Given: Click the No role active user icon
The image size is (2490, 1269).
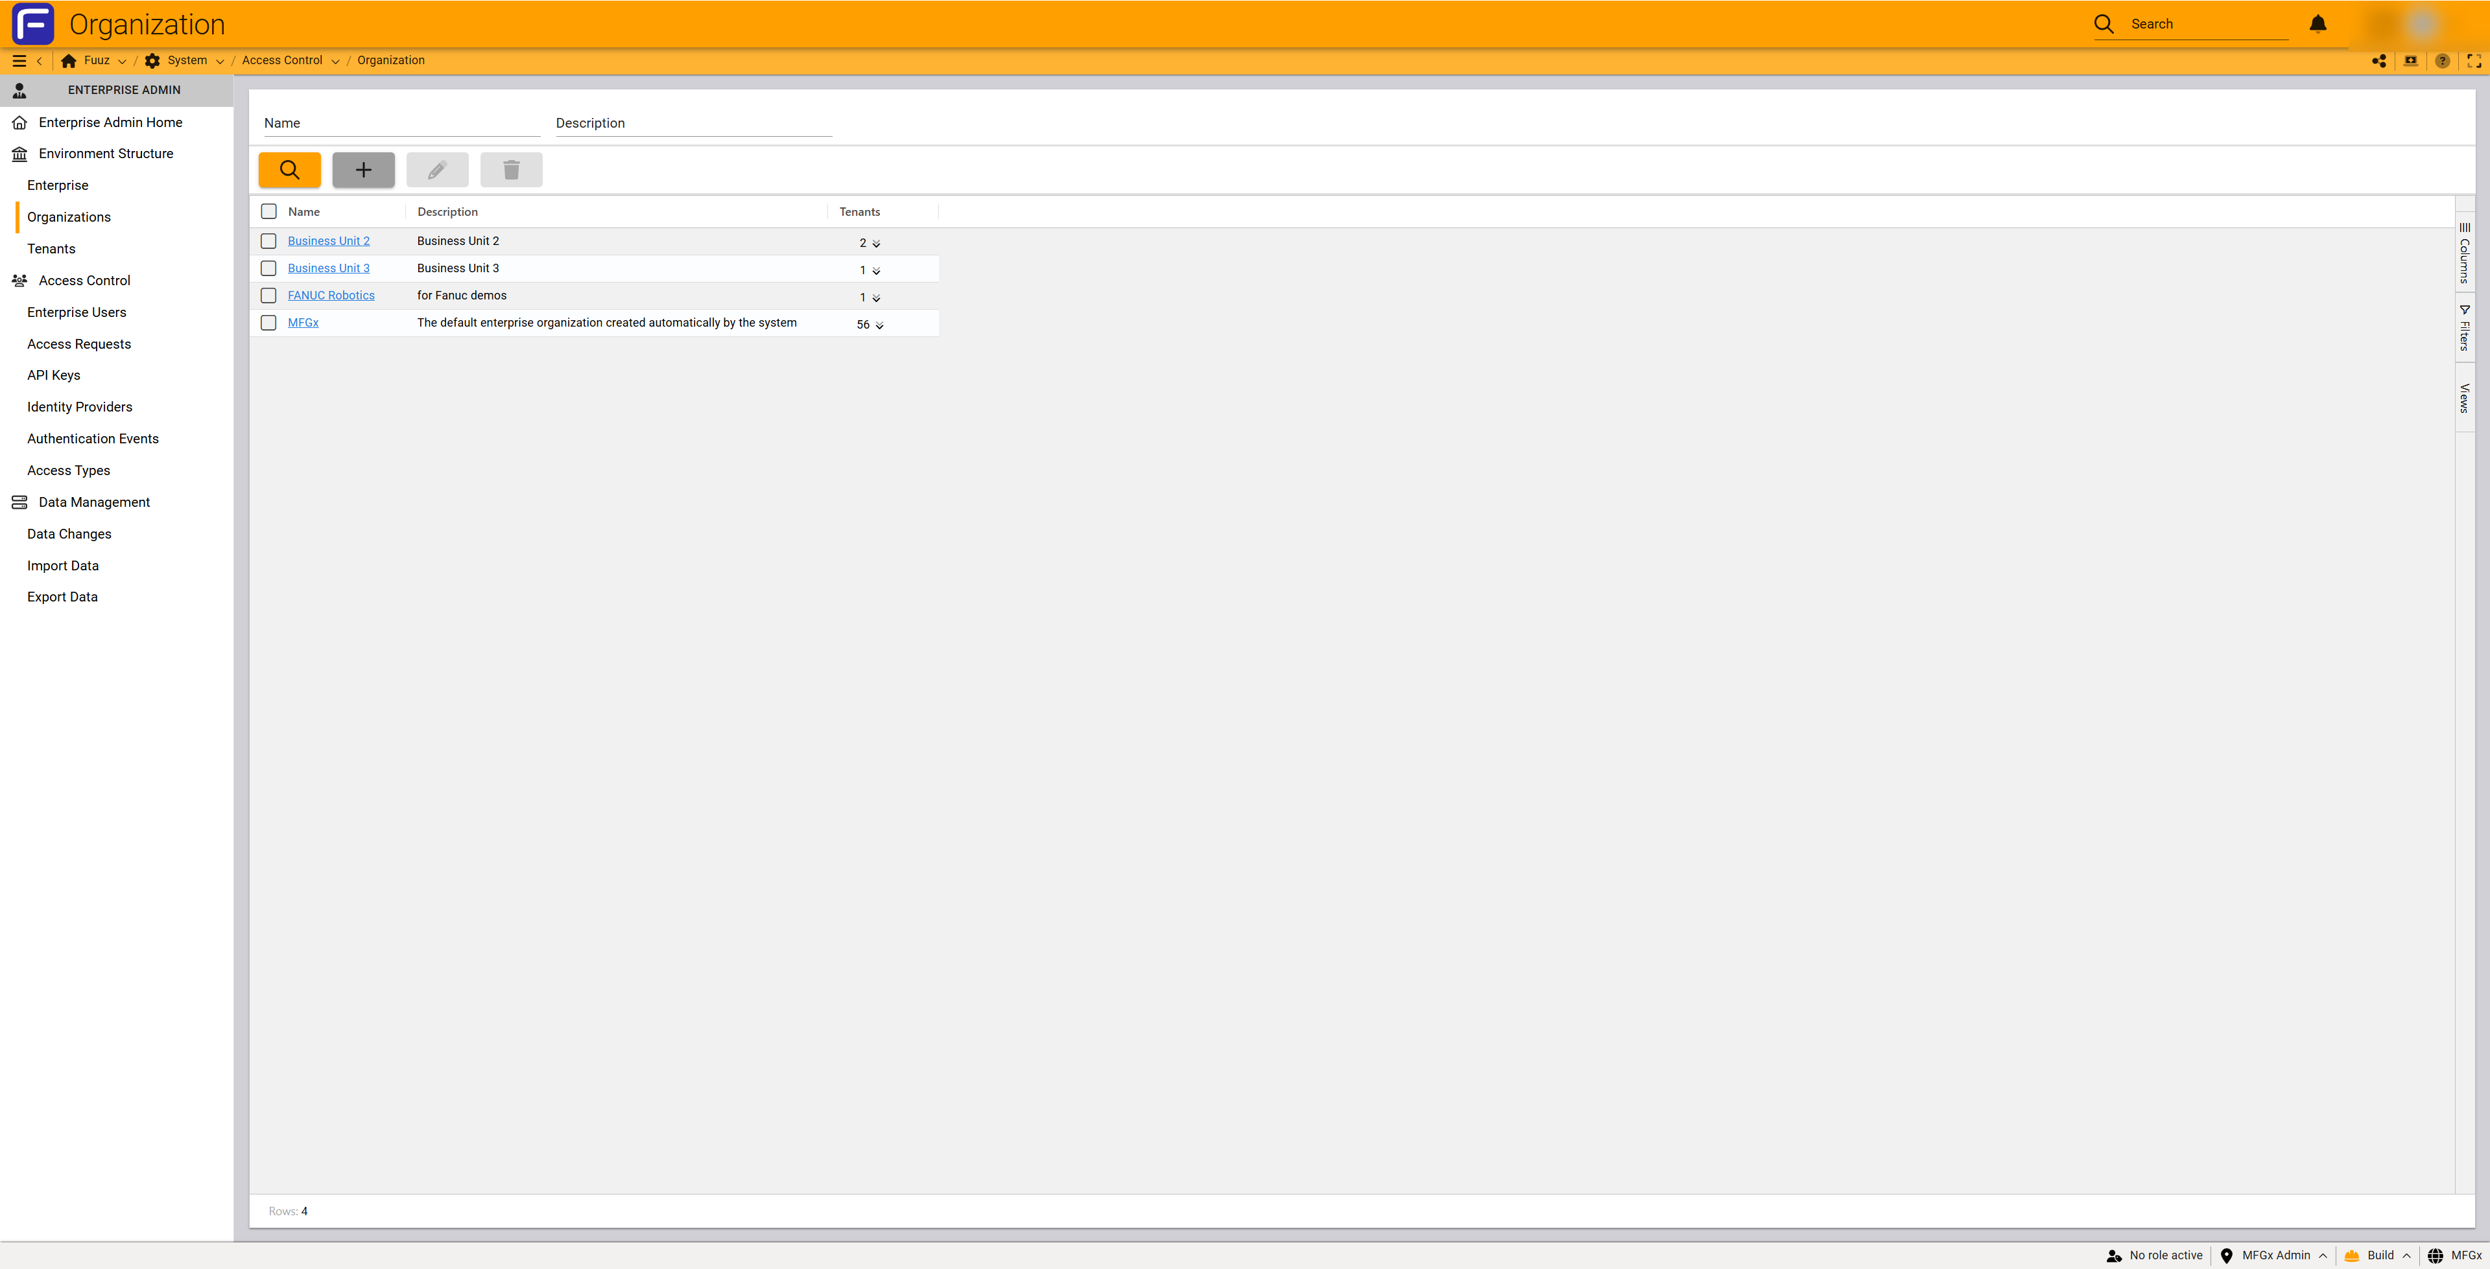Looking at the screenshot, I should click(x=2114, y=1255).
